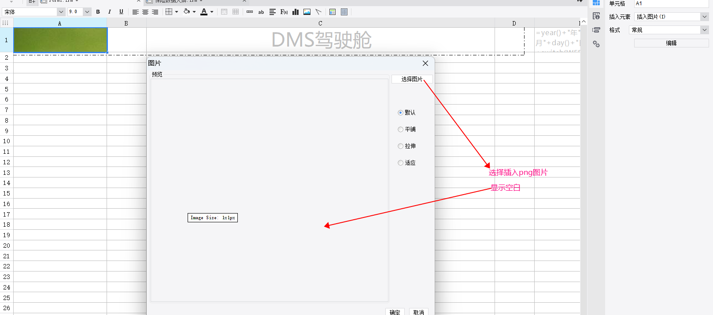Click the 选择图片 button
The width and height of the screenshot is (713, 315).
[x=412, y=79]
